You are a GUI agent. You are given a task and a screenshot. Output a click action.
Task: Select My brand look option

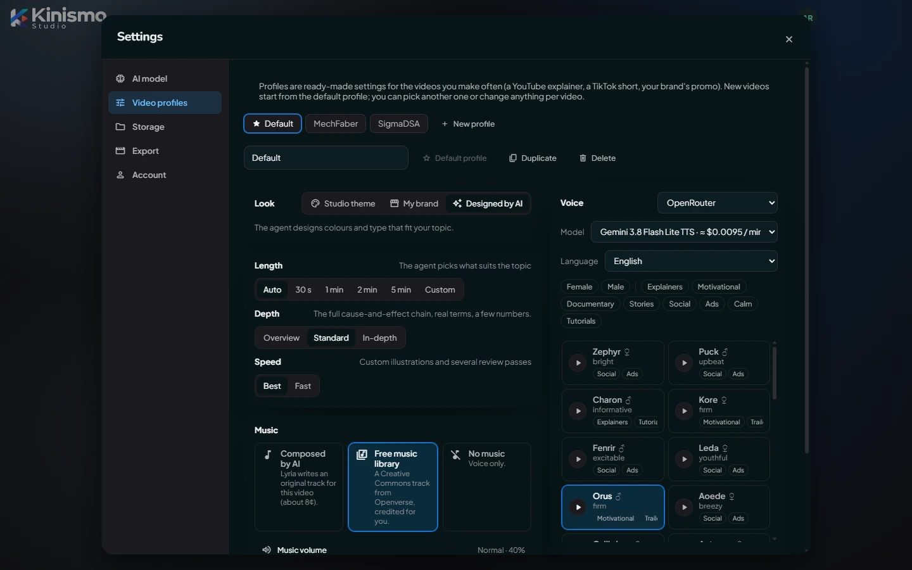[x=414, y=203]
